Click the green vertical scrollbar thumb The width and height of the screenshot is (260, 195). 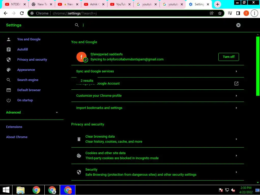point(258,66)
